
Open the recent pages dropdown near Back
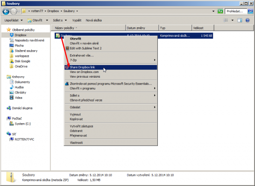(19, 11)
